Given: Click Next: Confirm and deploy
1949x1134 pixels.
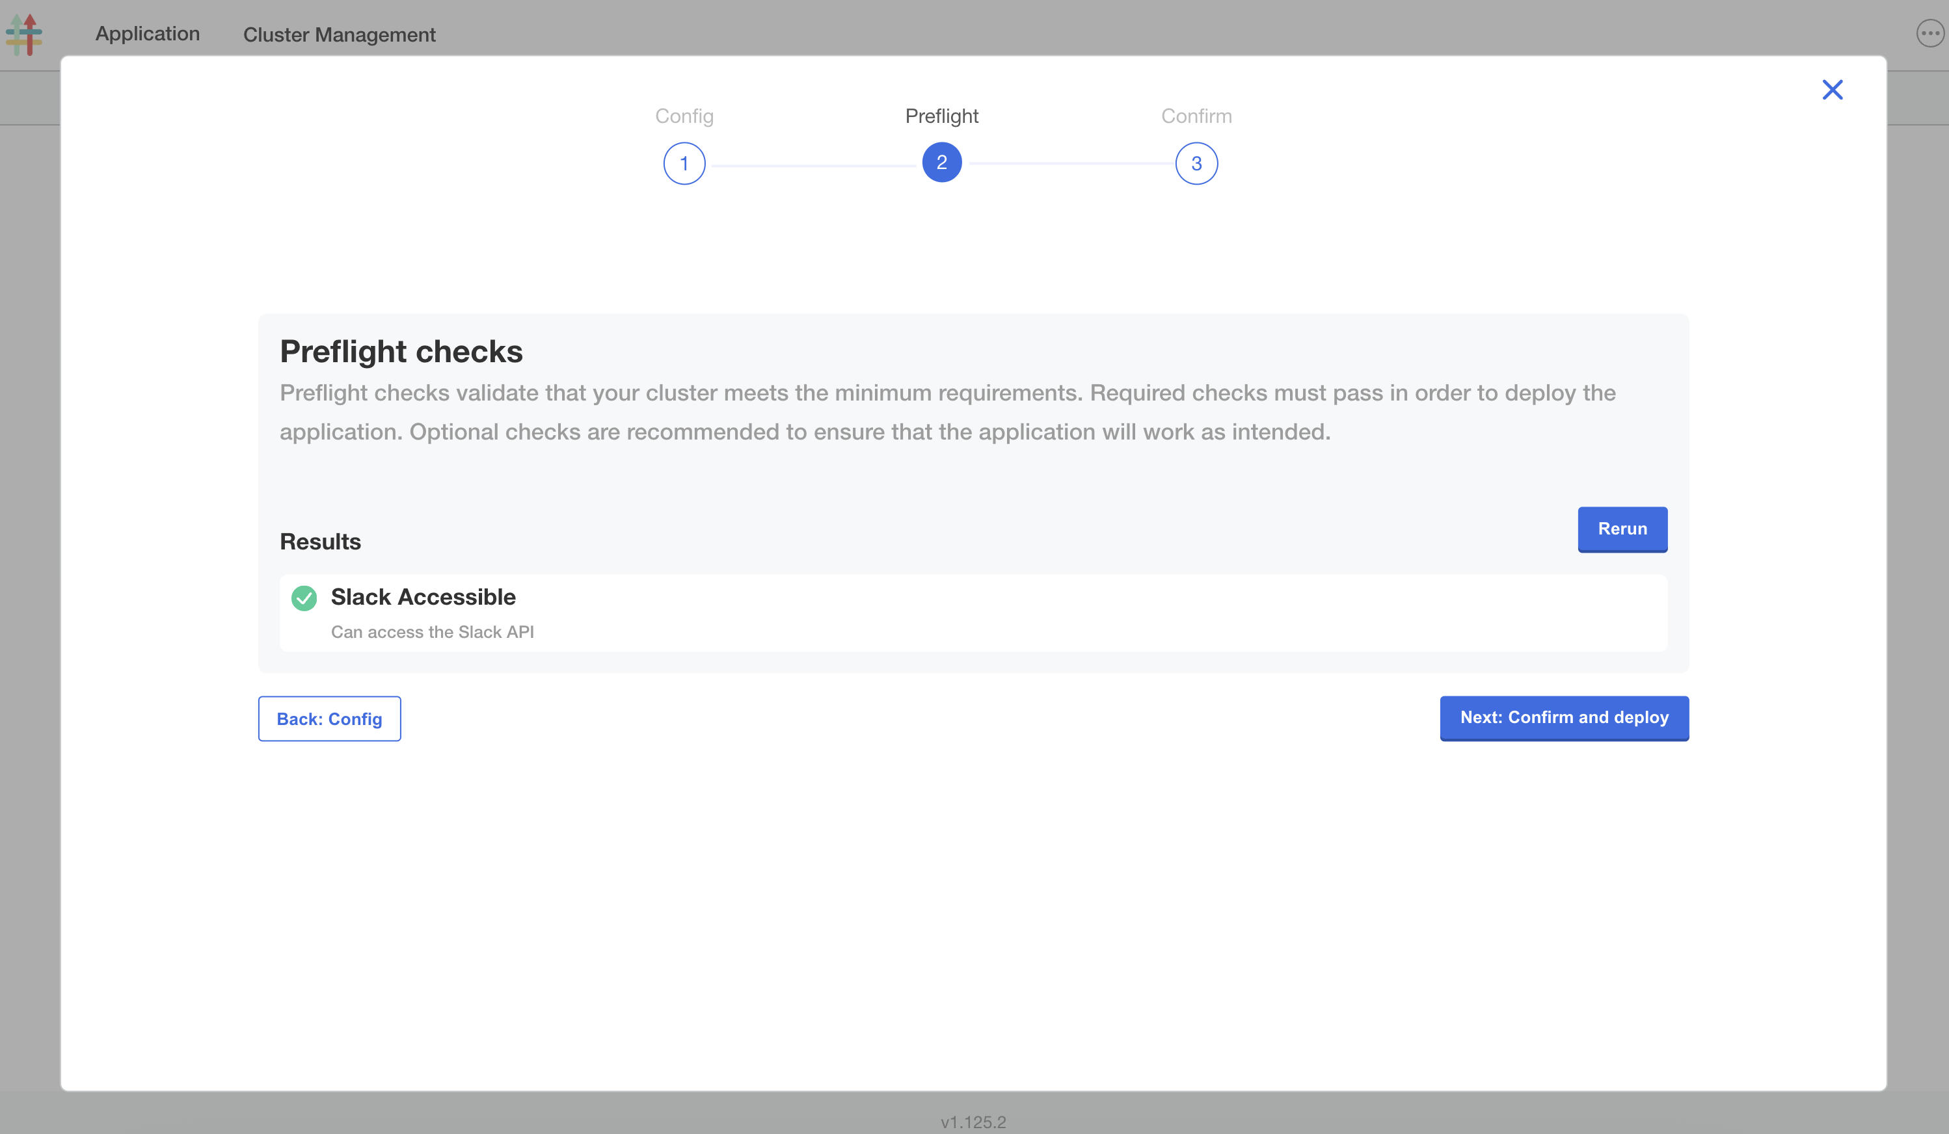Looking at the screenshot, I should [x=1564, y=717].
